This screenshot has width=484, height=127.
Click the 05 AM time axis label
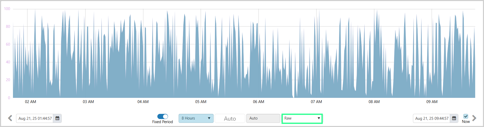201,102
